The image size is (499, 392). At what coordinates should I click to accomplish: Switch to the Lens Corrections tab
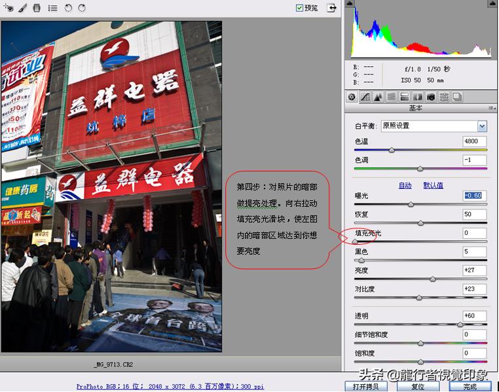[x=418, y=97]
